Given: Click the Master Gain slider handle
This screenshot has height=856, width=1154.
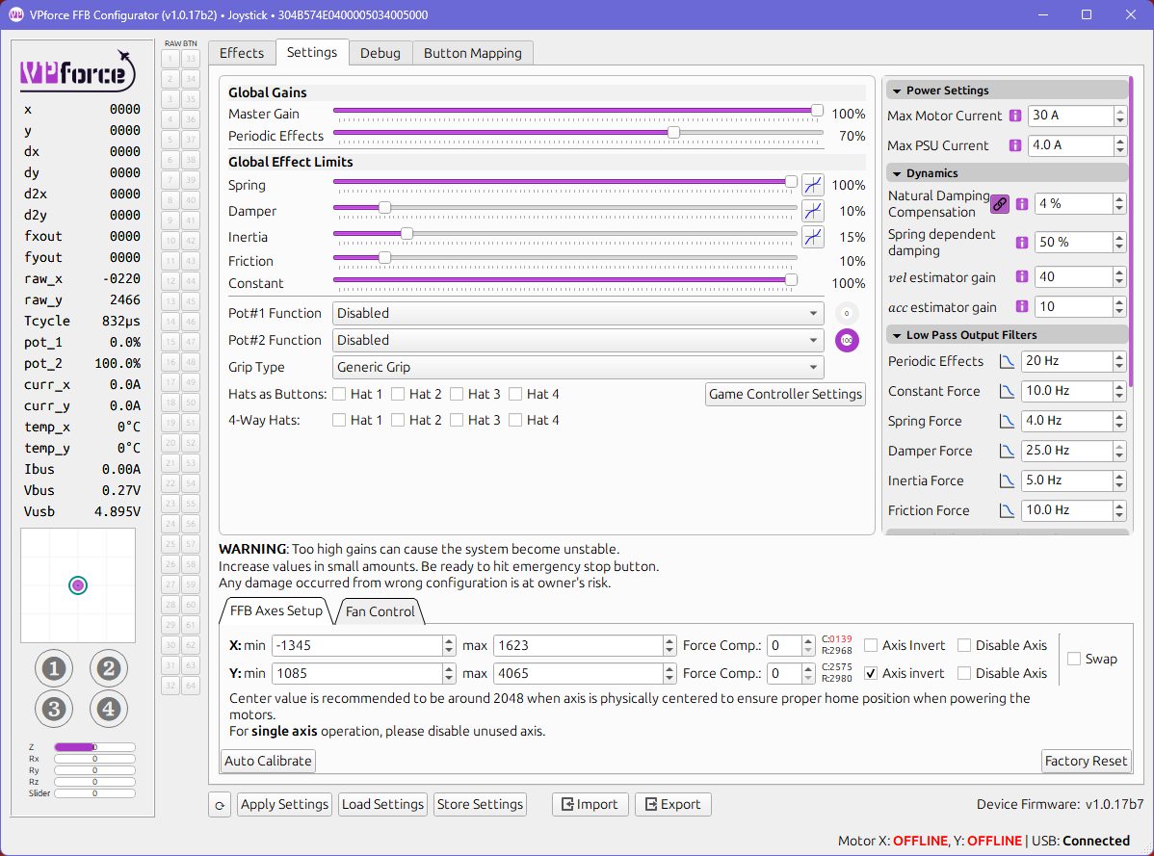Looking at the screenshot, I should (817, 111).
